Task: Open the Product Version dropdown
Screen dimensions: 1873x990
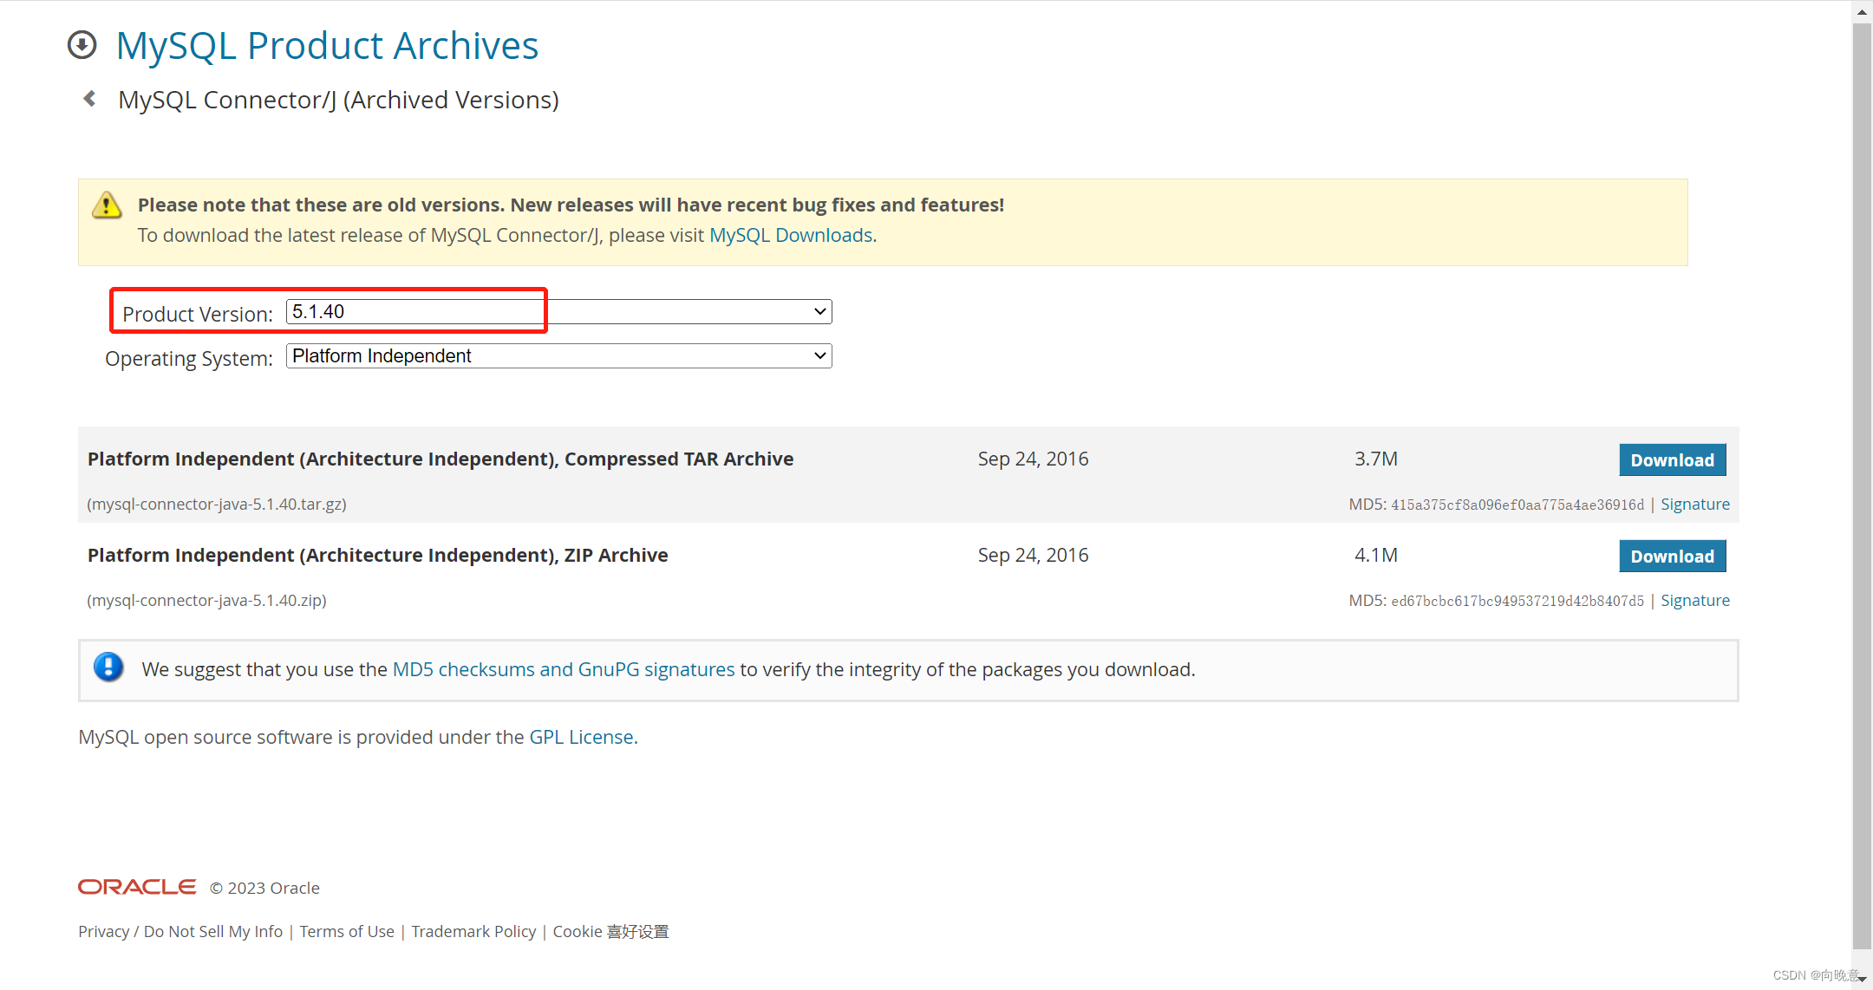Action: coord(558,311)
